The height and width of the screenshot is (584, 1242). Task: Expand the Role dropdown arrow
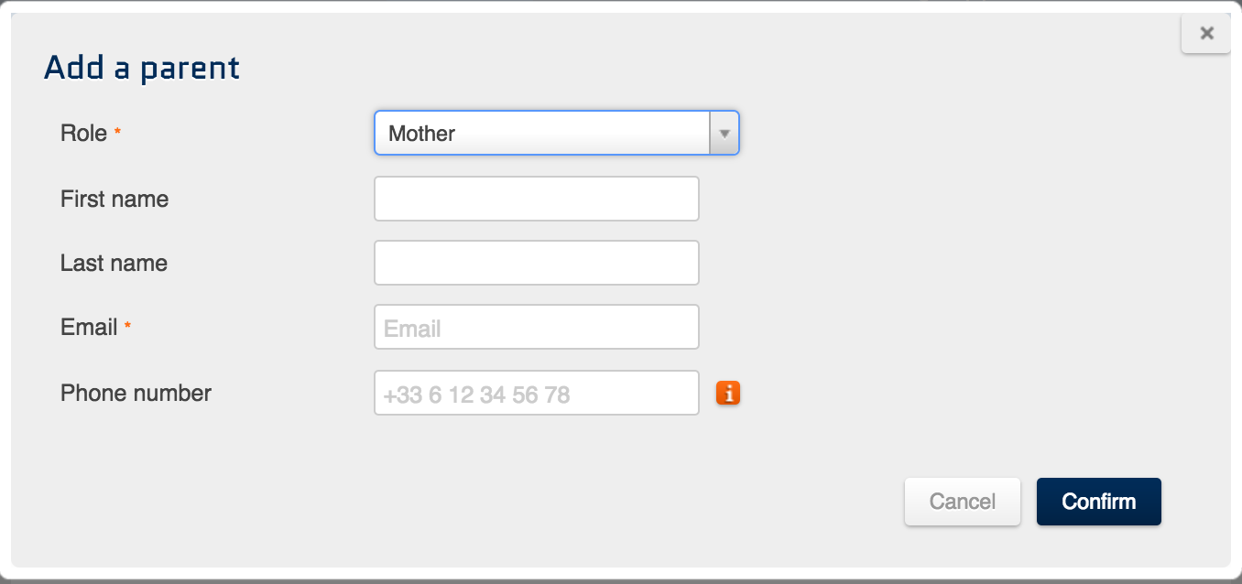coord(724,134)
